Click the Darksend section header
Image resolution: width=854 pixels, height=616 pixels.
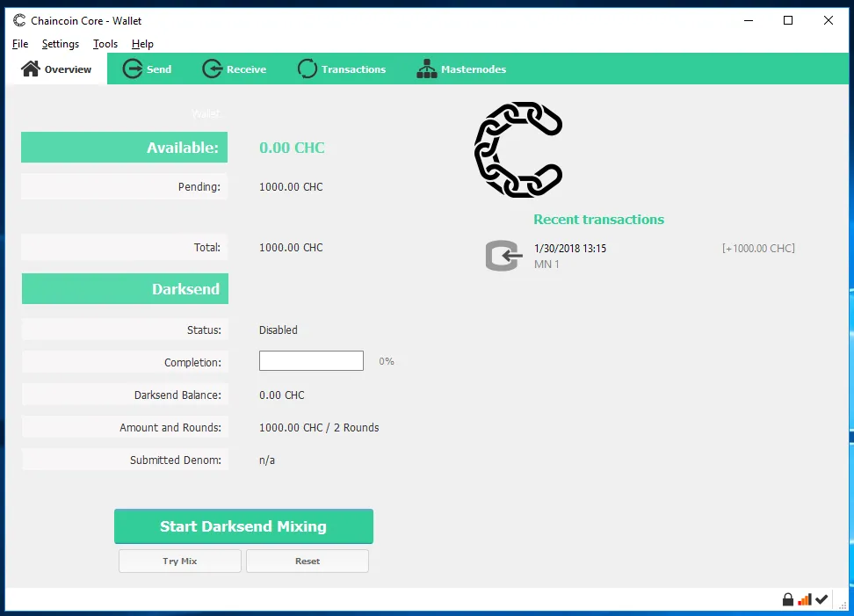(x=126, y=288)
